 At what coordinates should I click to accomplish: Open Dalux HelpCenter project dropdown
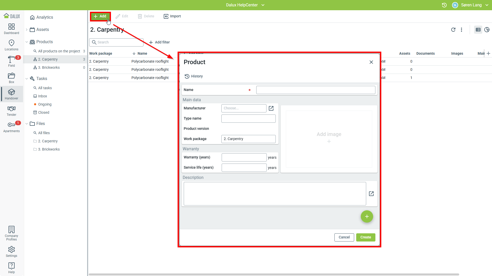245,5
